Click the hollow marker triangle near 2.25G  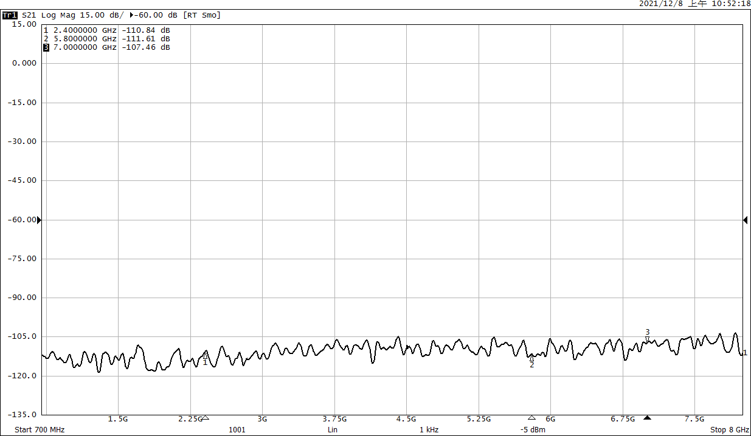point(205,418)
